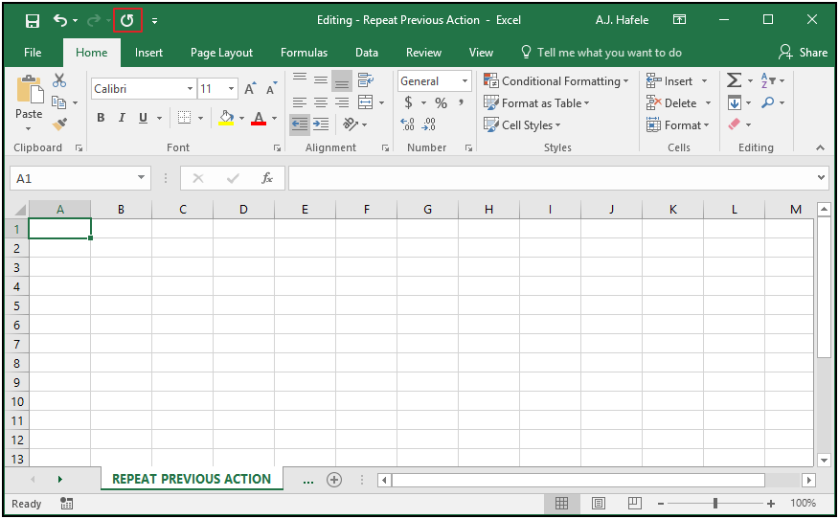Toggle Bold formatting

[x=101, y=118]
